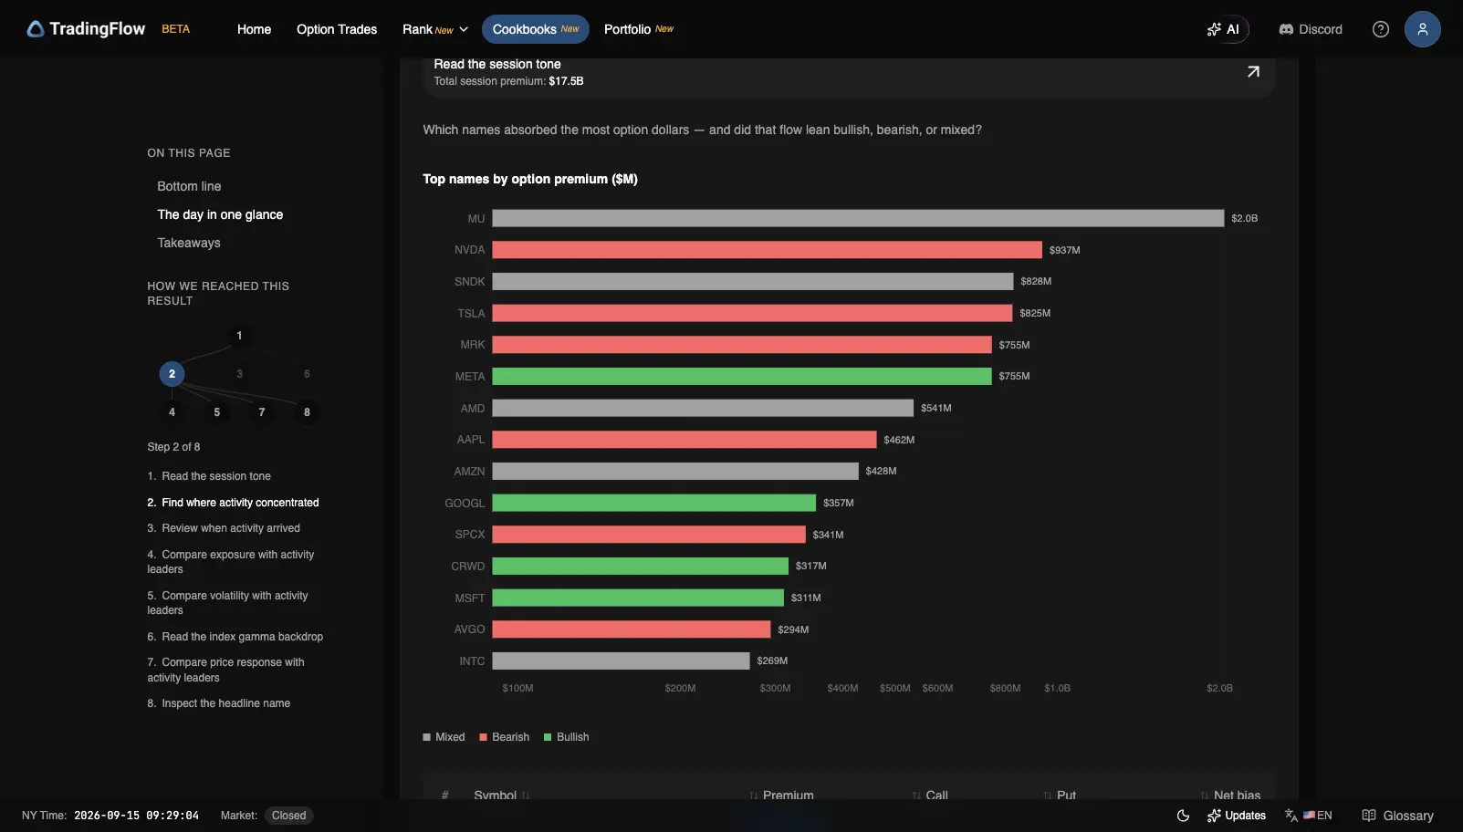Jump to The day in one glance
The image size is (1463, 832).
(x=220, y=214)
